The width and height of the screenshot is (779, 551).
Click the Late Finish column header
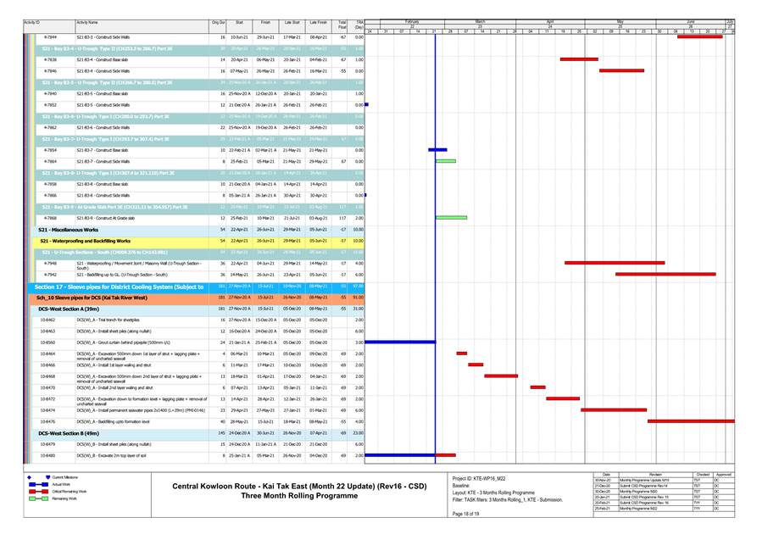[319, 24]
